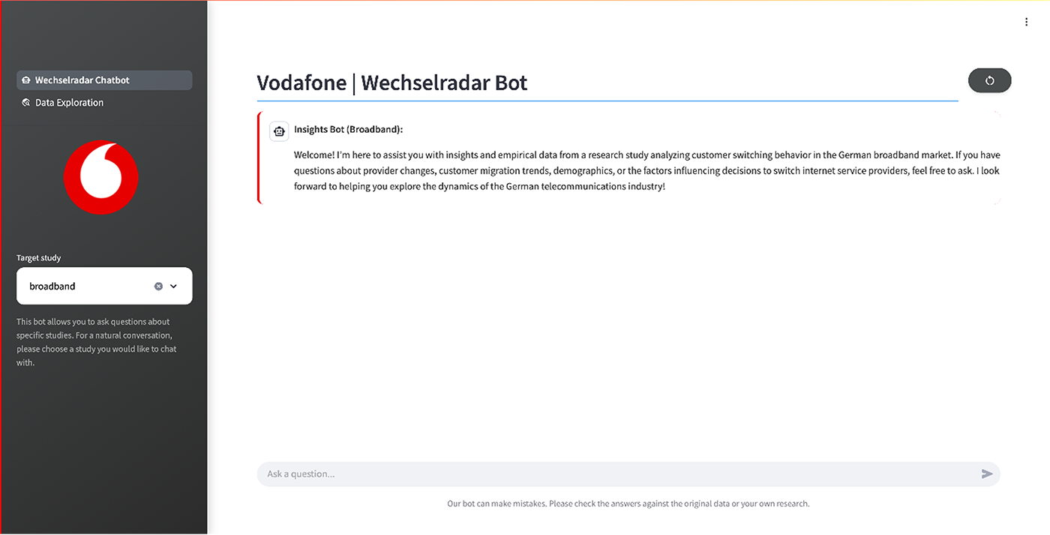
Task: Reset the chat with the refresh button
Action: [989, 80]
